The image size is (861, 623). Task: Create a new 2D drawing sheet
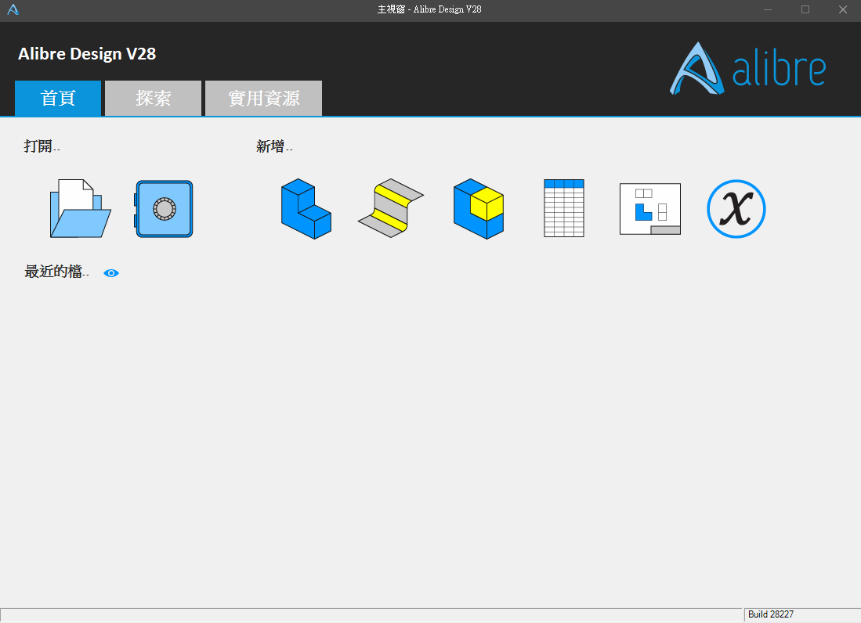click(650, 209)
